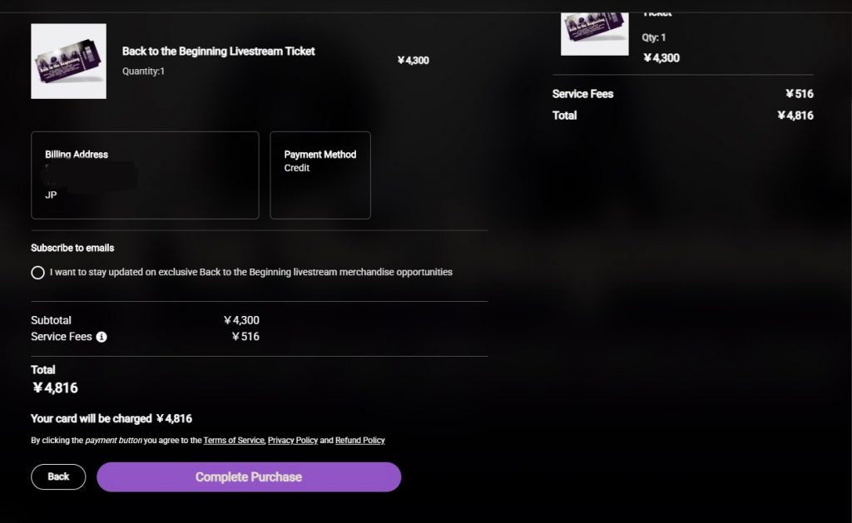
Task: Click the Complete Purchase button
Action: (x=249, y=477)
